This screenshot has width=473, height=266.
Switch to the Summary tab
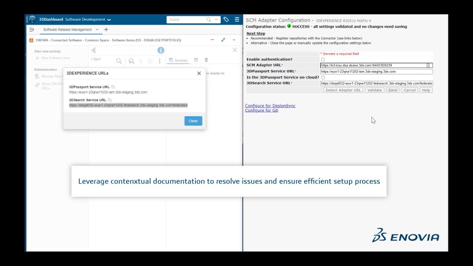(x=178, y=60)
